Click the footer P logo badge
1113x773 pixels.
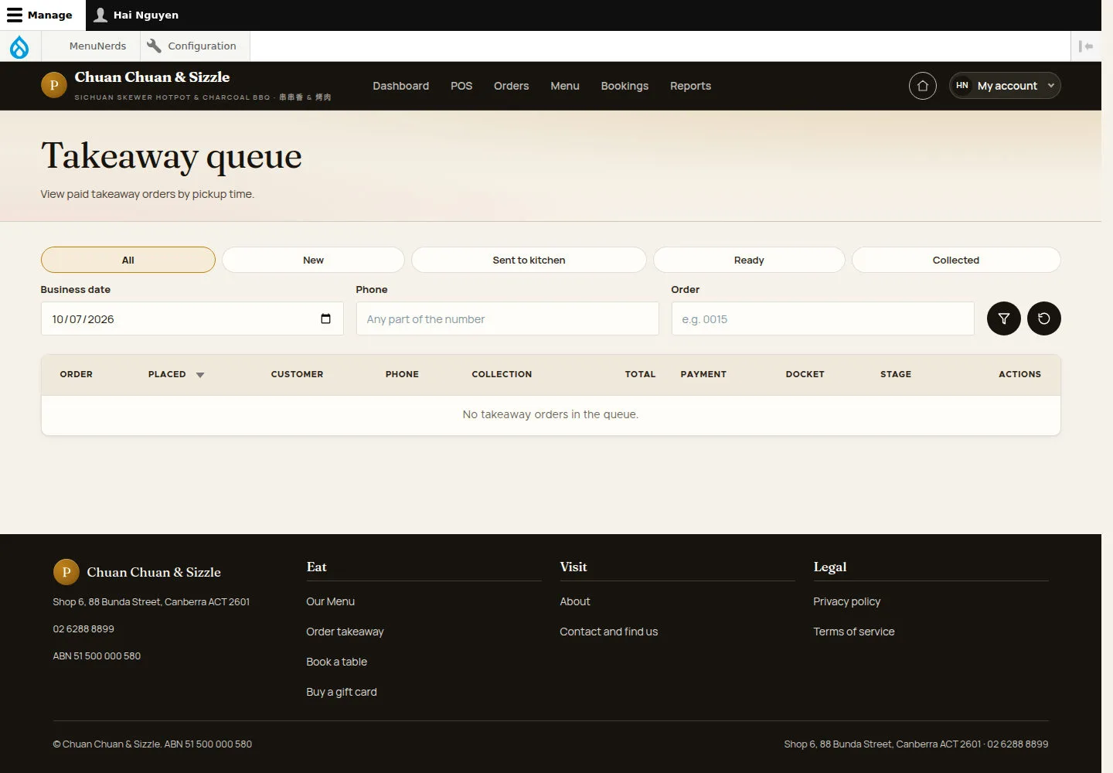[66, 572]
